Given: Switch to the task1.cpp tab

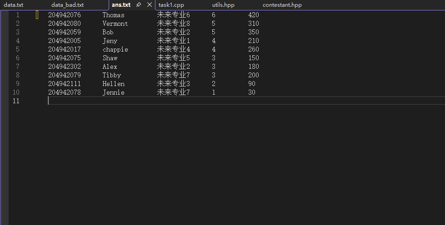Looking at the screenshot, I should 171,5.
